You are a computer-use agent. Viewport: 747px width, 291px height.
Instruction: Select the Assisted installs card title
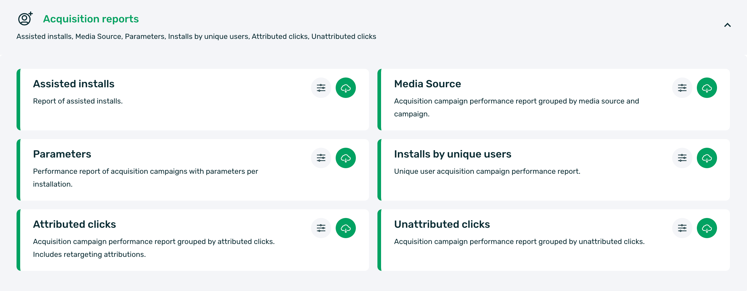pos(74,84)
